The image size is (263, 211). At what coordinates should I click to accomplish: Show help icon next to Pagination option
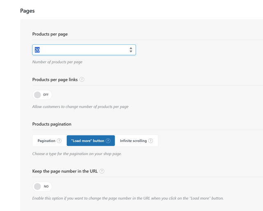(59, 141)
